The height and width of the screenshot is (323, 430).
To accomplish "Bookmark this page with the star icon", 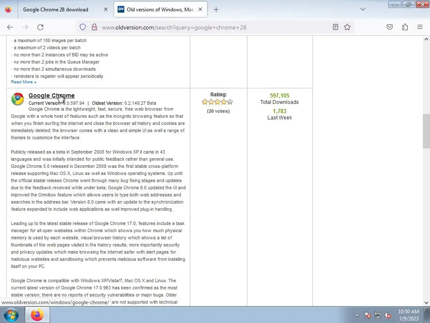I will 347,27.
